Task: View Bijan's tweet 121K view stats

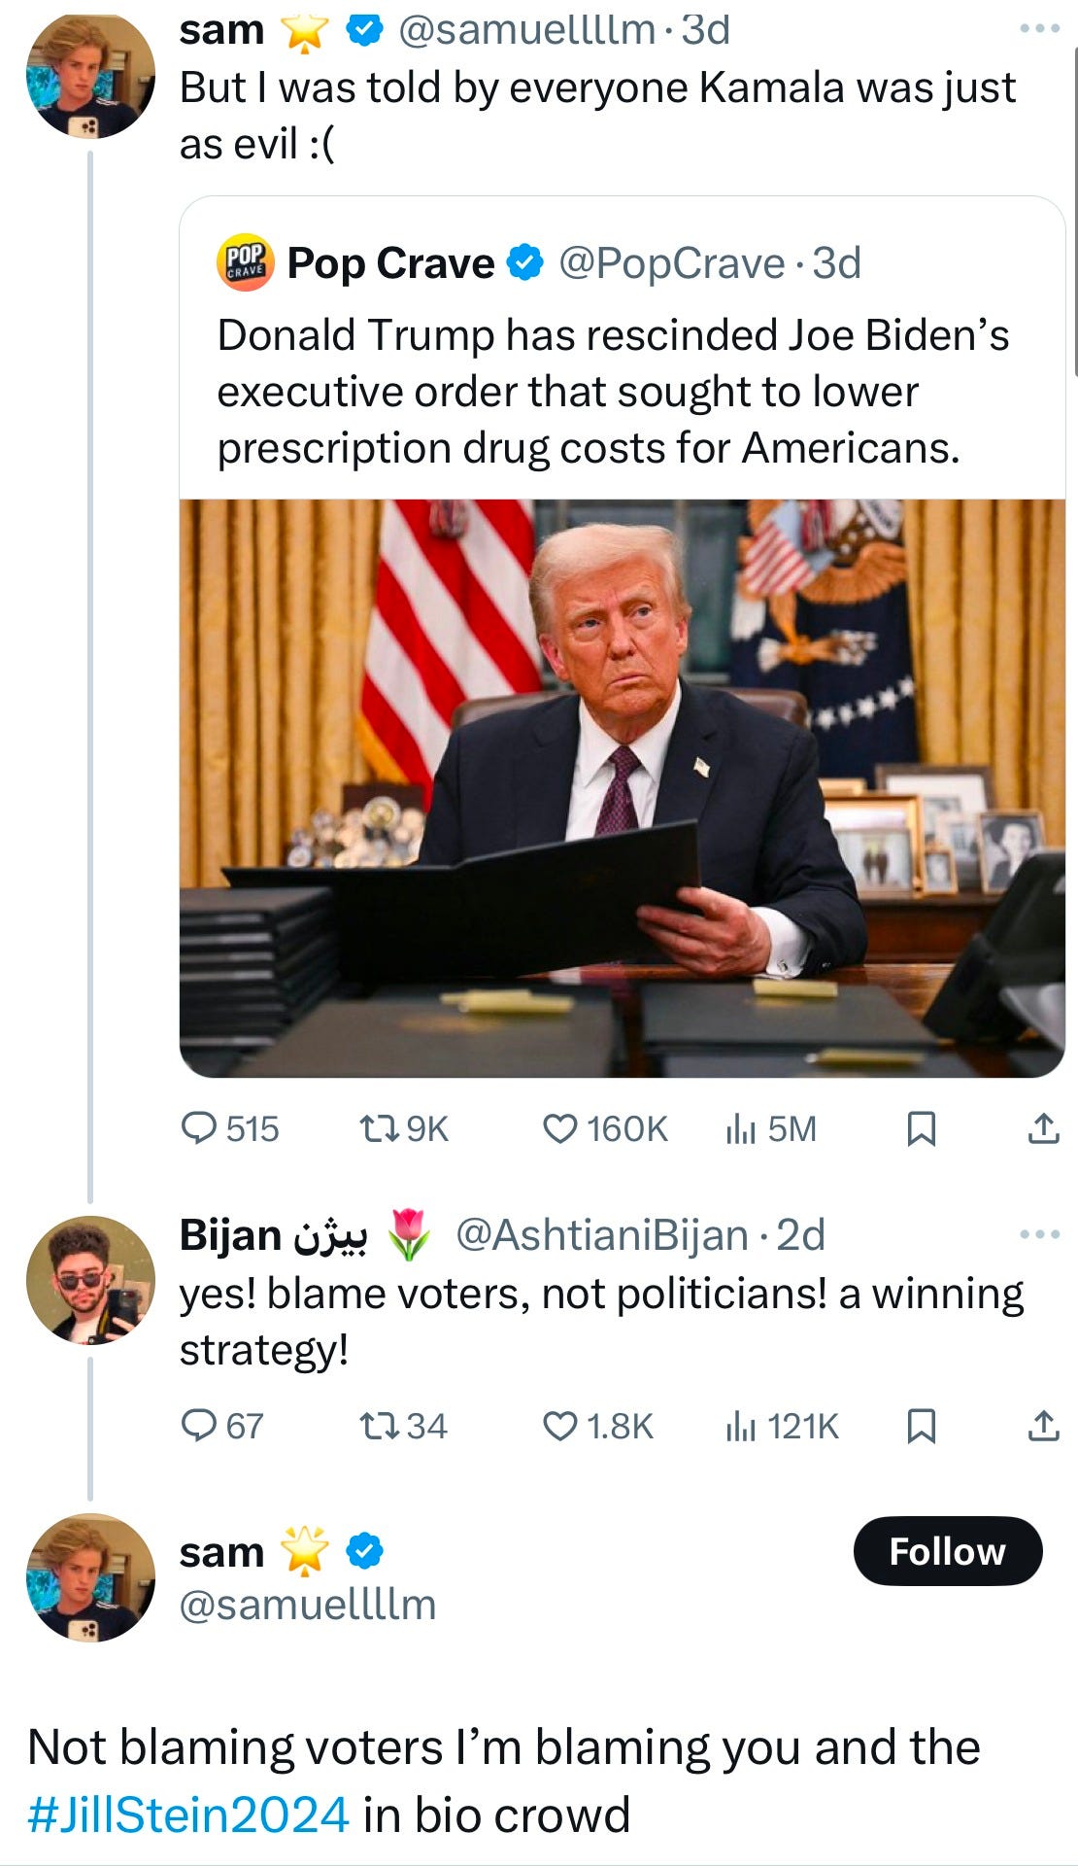Action: point(782,1426)
